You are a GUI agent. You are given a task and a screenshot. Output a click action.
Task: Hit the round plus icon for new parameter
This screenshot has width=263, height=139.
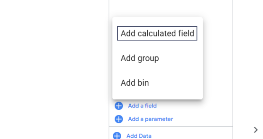tap(119, 119)
